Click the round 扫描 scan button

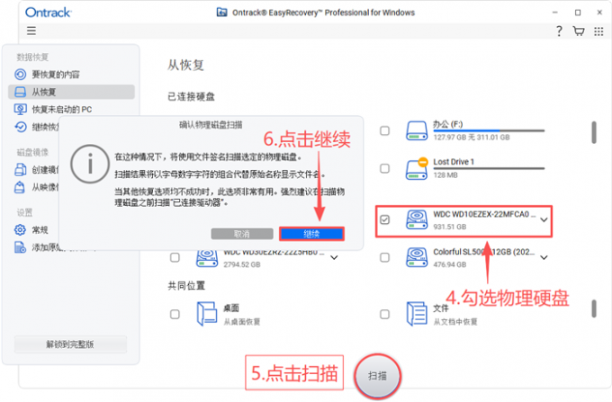[377, 376]
